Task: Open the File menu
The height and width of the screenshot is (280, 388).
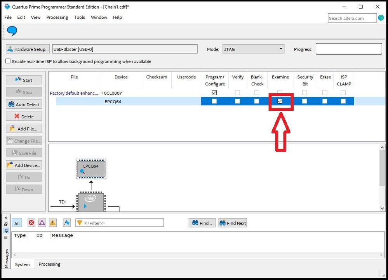Action: click(8, 17)
